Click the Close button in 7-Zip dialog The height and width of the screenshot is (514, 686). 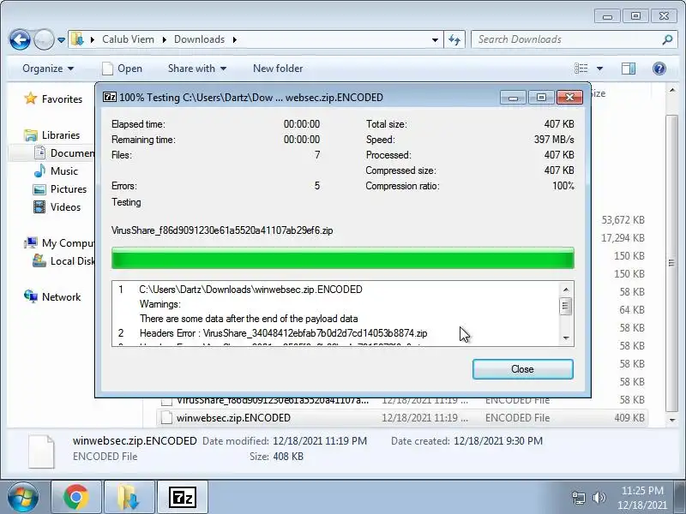coord(523,369)
